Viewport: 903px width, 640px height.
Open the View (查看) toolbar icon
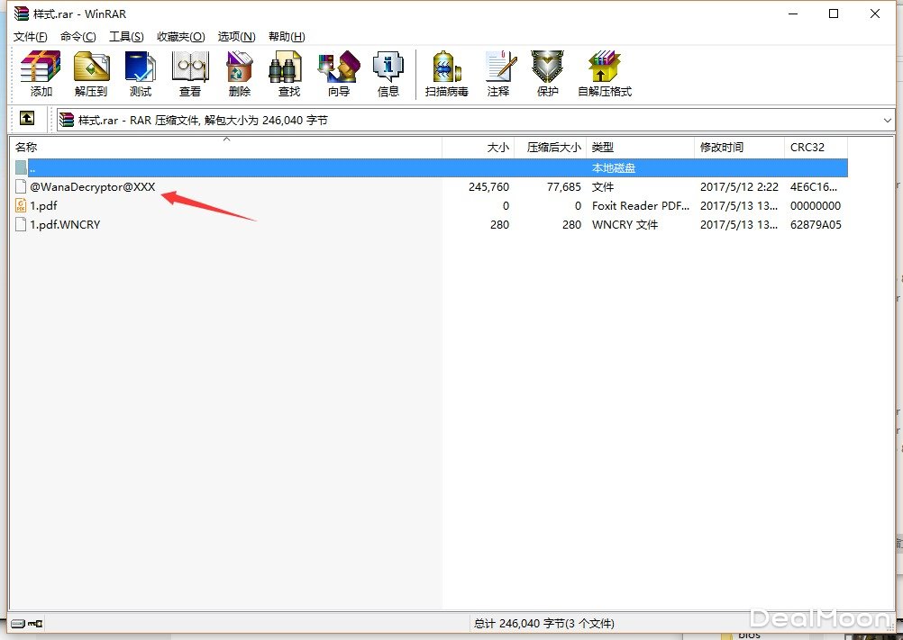190,74
